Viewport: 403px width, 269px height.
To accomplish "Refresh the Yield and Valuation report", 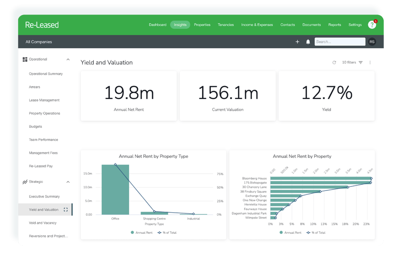I will coord(334,62).
